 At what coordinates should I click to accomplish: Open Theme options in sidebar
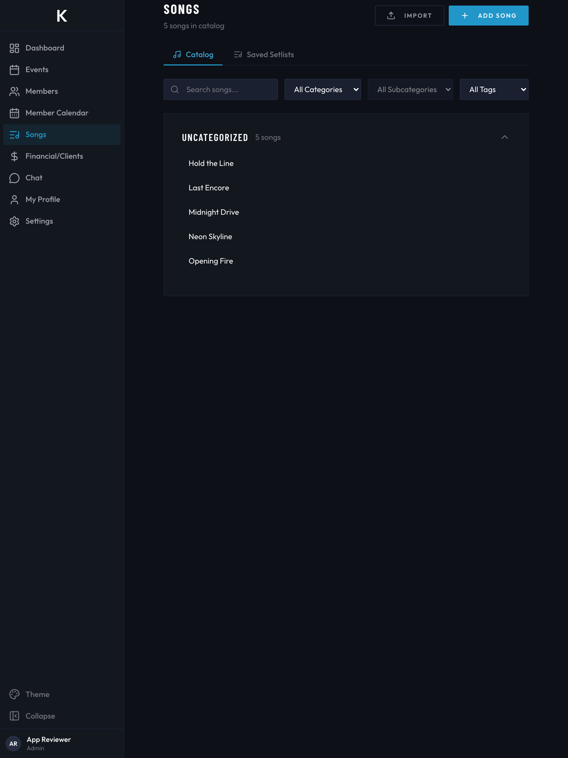click(62, 694)
